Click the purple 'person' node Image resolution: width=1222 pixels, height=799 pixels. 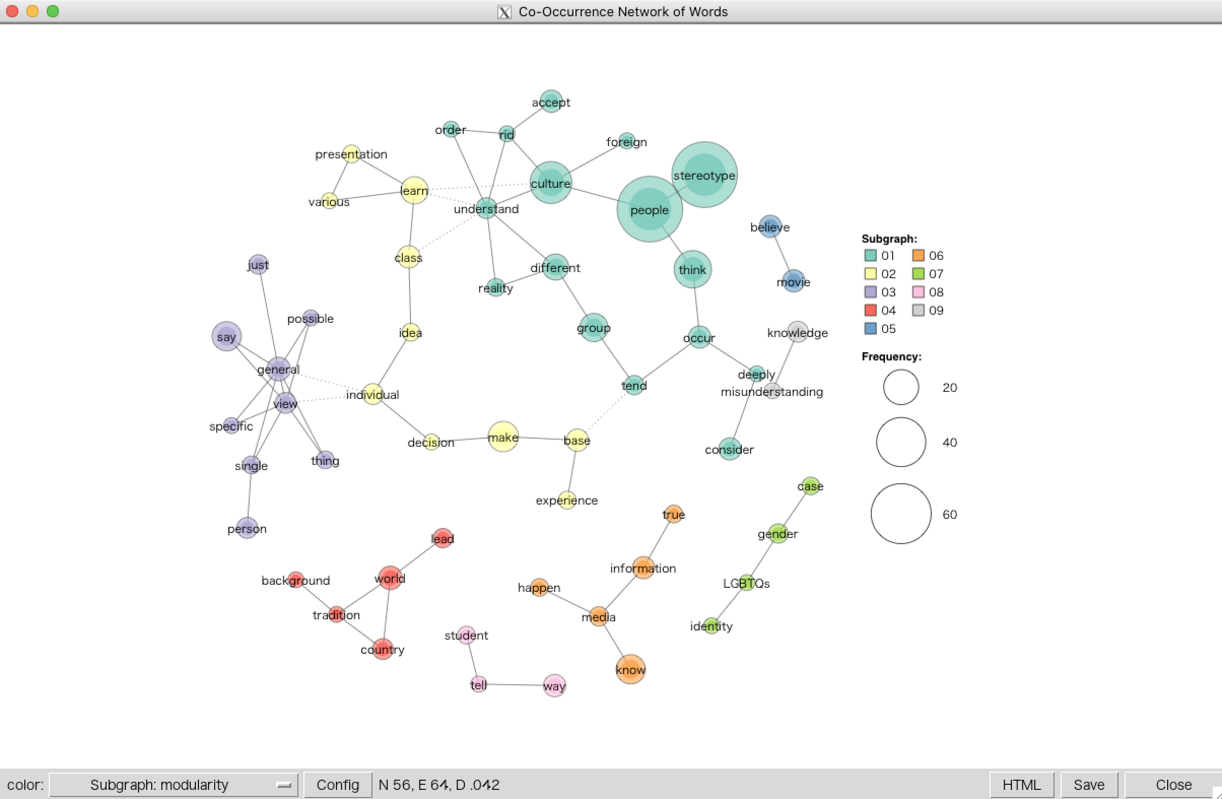[x=247, y=528]
